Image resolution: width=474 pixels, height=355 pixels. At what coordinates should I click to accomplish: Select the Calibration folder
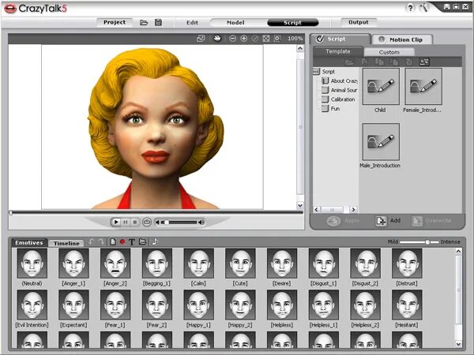(338, 99)
